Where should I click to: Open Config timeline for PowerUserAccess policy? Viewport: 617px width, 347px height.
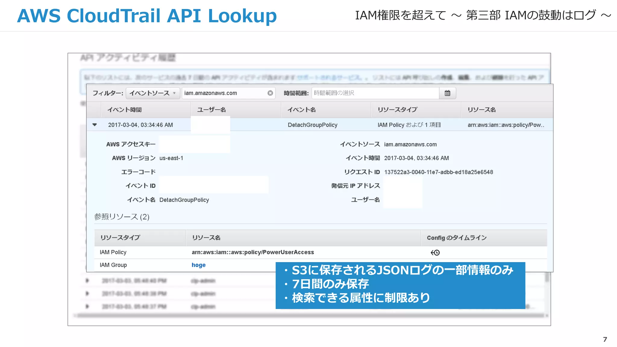pyautogui.click(x=435, y=252)
